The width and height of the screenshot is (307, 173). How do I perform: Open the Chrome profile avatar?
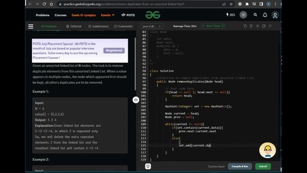[269, 4]
